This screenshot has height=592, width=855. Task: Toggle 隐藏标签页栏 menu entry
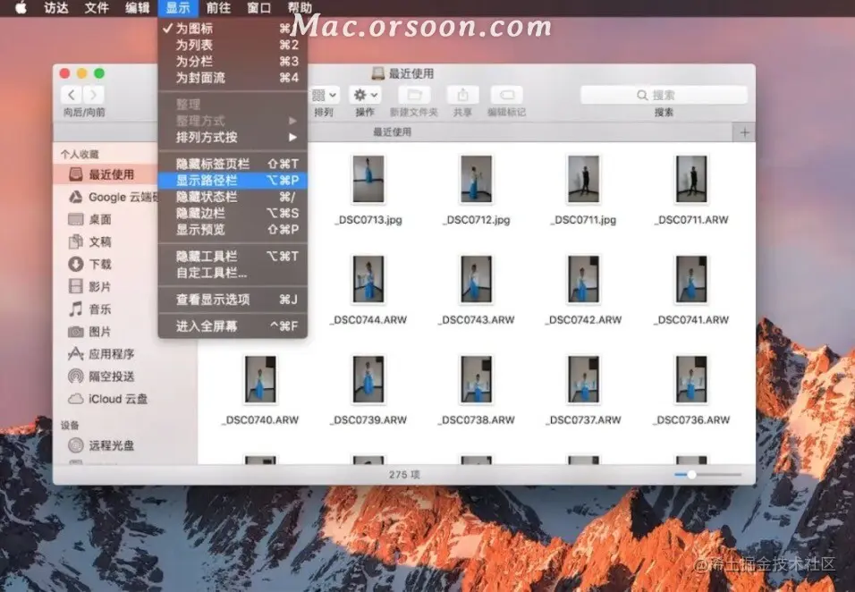point(233,164)
